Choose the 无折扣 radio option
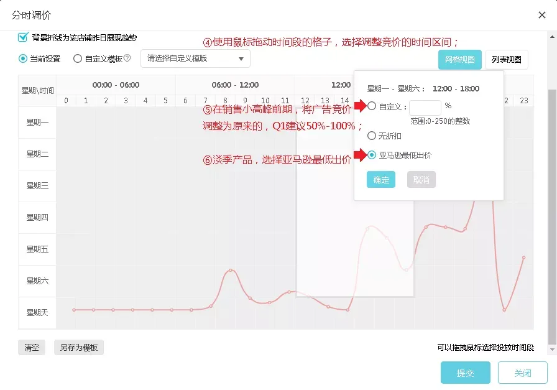557x390 pixels. (x=372, y=136)
